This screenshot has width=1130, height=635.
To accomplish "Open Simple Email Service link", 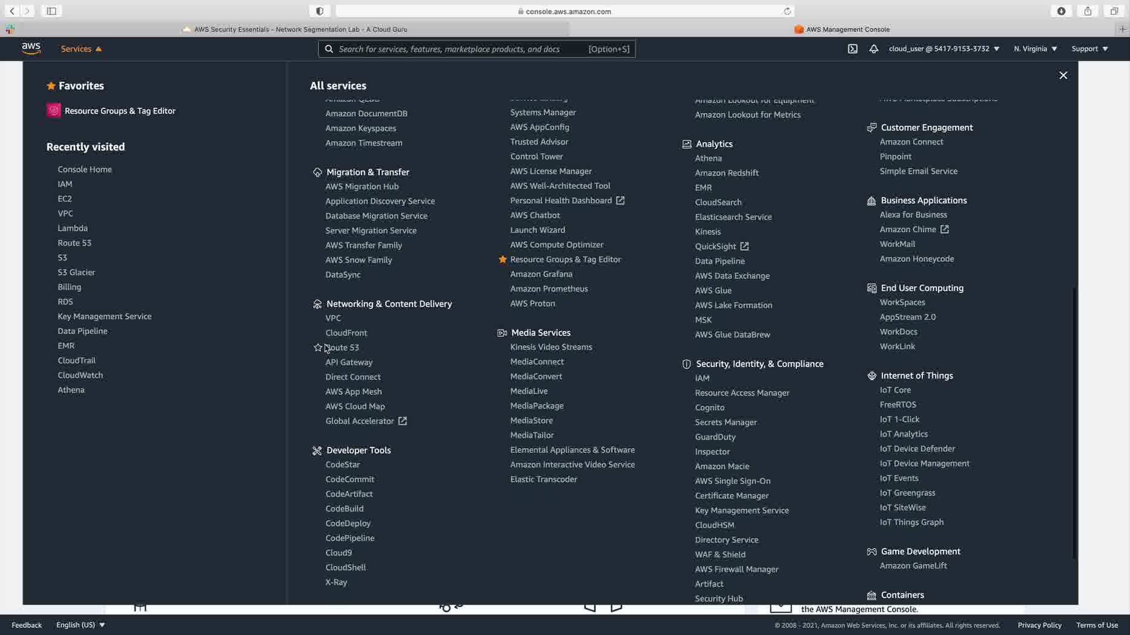I will pos(919,171).
